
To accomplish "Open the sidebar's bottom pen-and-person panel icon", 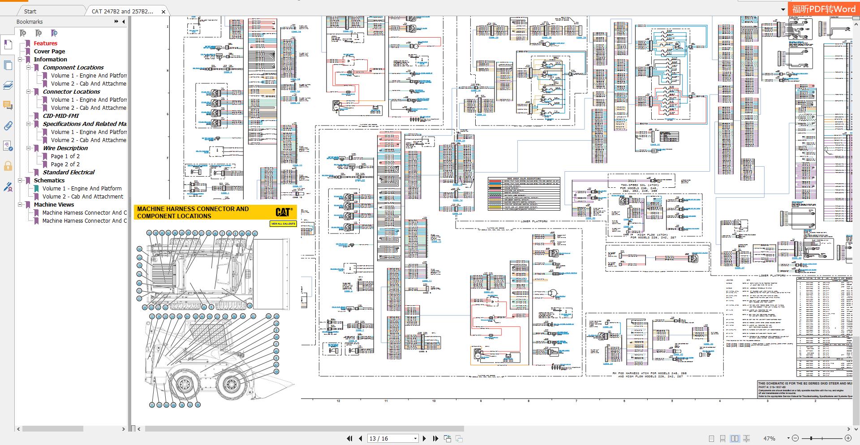I will click(x=8, y=187).
